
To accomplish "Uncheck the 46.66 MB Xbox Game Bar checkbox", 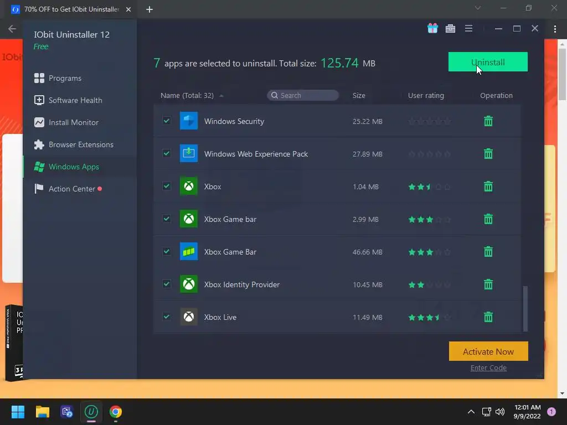I will point(166,251).
